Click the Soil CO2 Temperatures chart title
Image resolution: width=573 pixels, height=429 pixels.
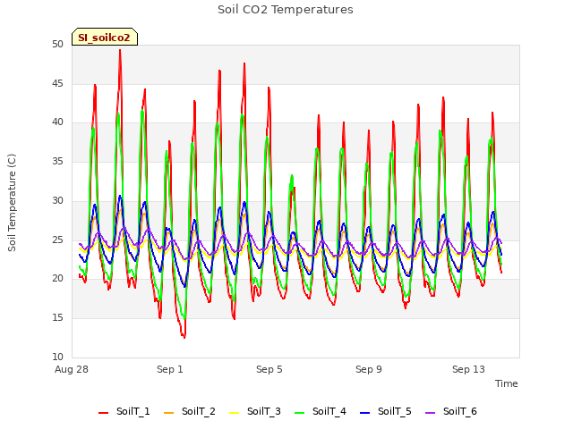[286, 10]
